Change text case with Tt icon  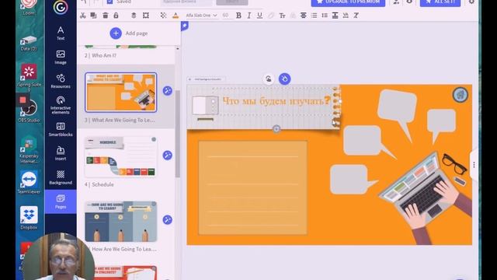282,16
